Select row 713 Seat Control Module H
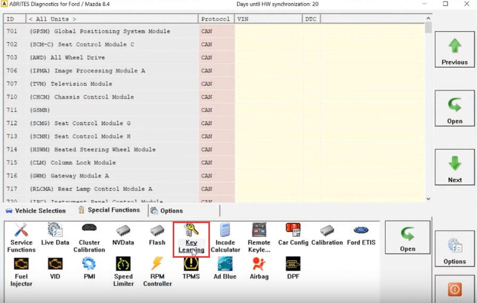The height and width of the screenshot is (303, 477). click(x=214, y=136)
